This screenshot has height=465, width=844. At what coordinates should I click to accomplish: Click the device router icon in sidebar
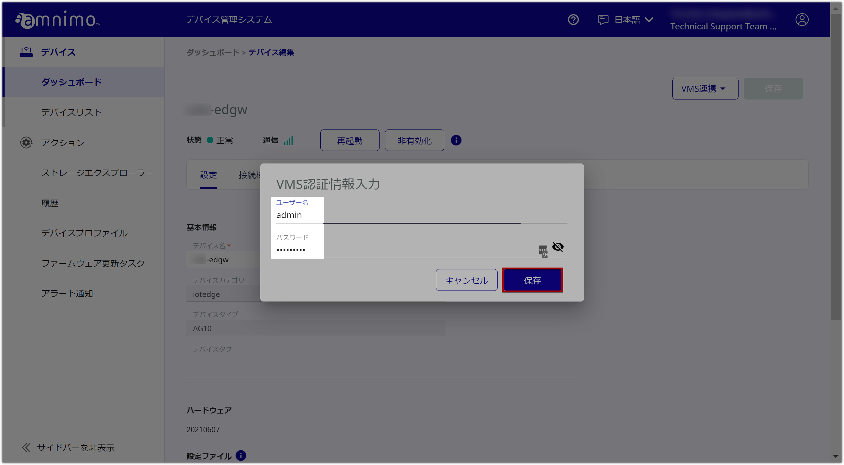click(26, 52)
